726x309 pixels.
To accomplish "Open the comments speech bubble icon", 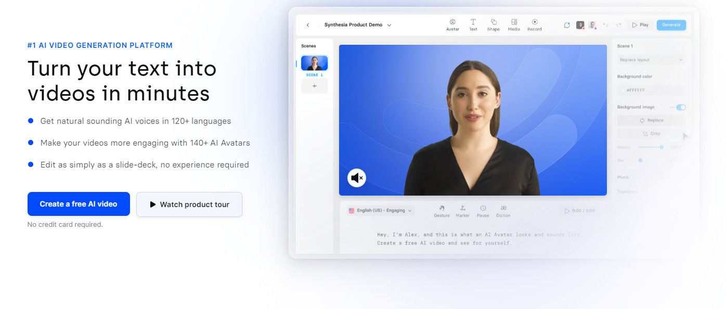I will (x=567, y=25).
